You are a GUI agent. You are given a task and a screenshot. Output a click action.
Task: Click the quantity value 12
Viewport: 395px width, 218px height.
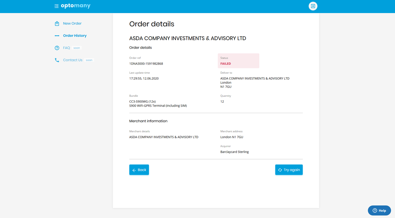(222, 101)
